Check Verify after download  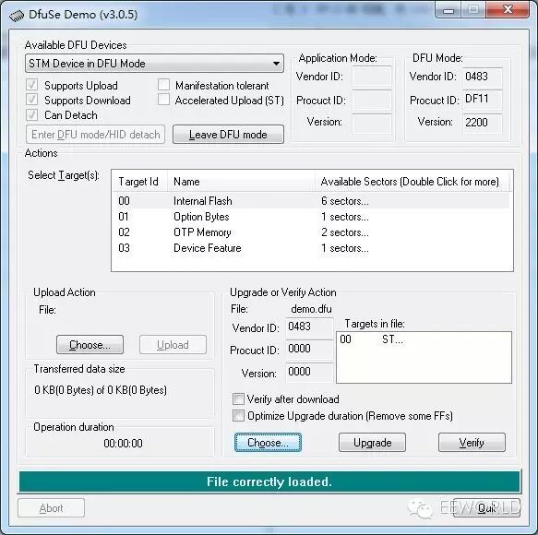238,398
